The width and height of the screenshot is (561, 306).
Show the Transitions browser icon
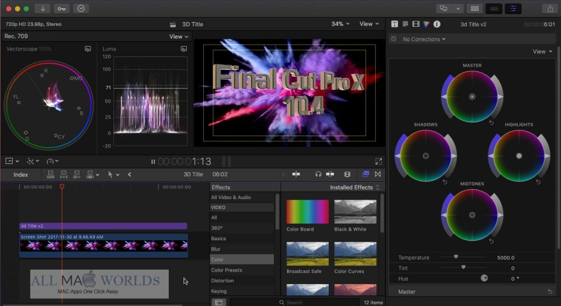point(378,174)
